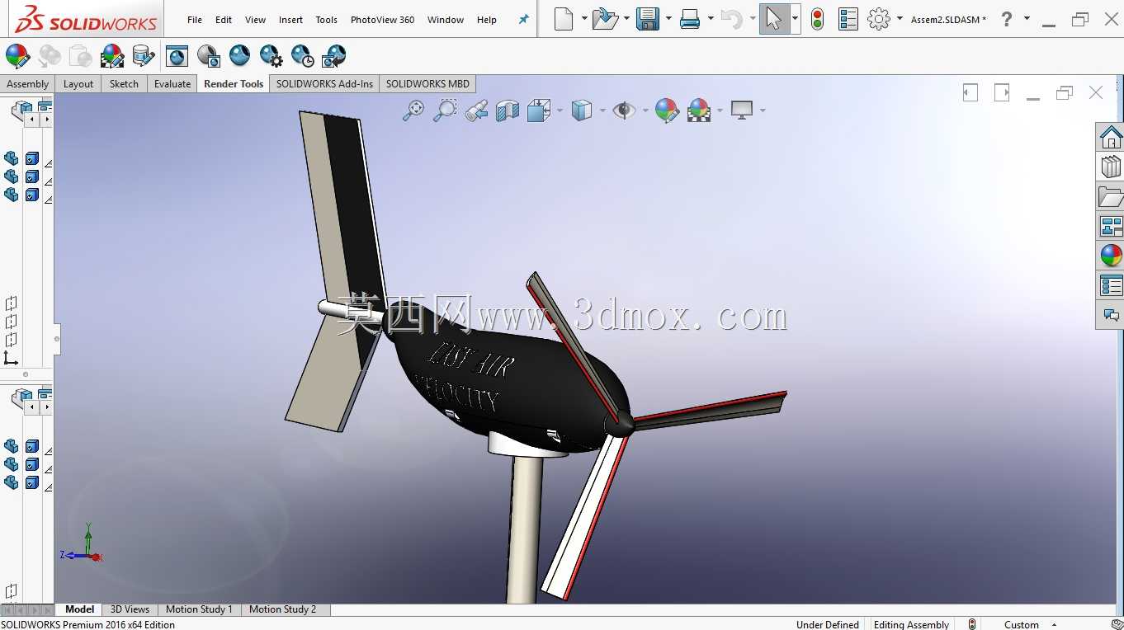This screenshot has width=1124, height=630.
Task: Open the Motion Study 2 tab
Action: click(x=282, y=609)
